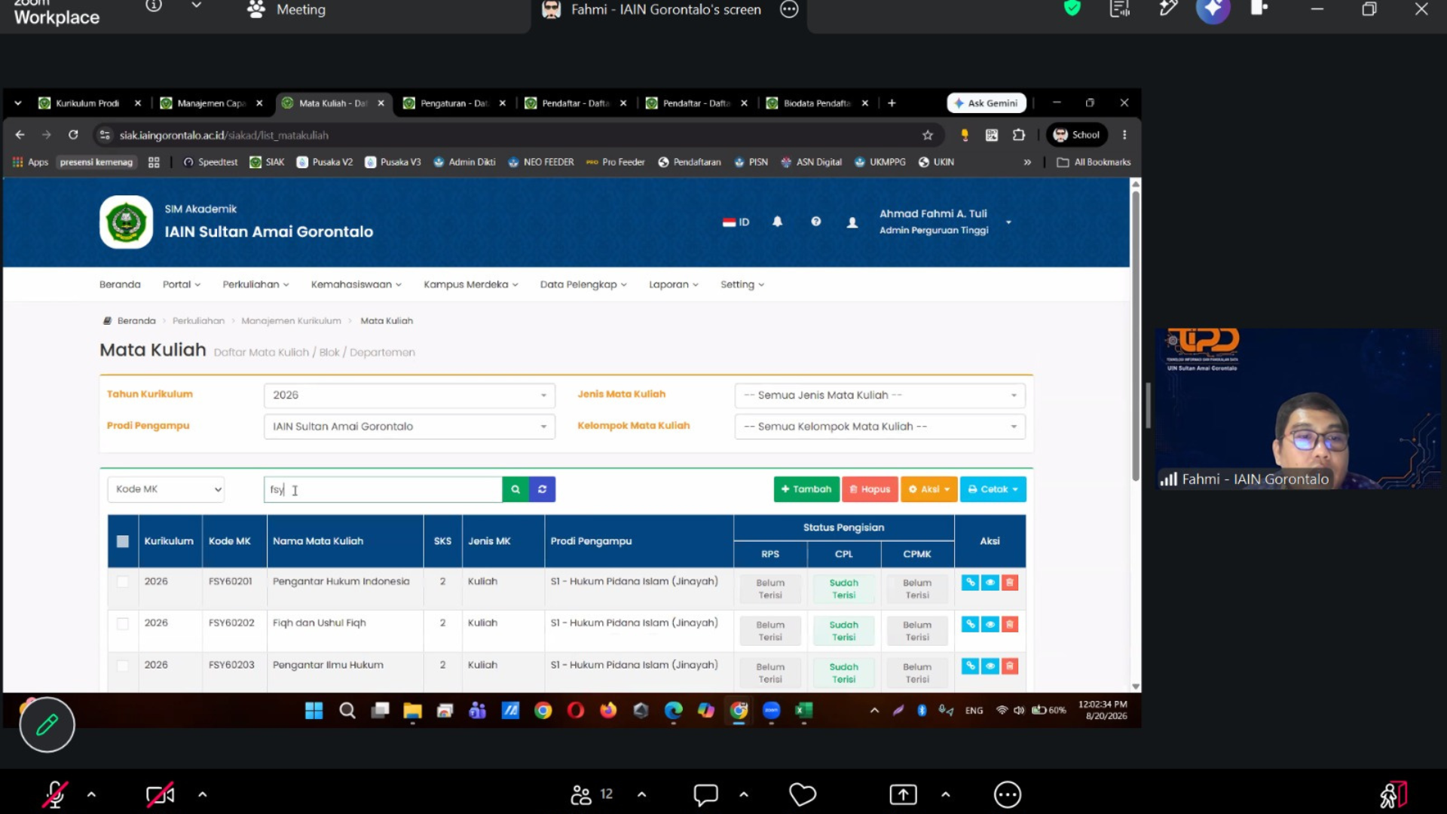Switch to the Manajemen Capaian browser tab
This screenshot has height=814, width=1447.
coord(211,103)
